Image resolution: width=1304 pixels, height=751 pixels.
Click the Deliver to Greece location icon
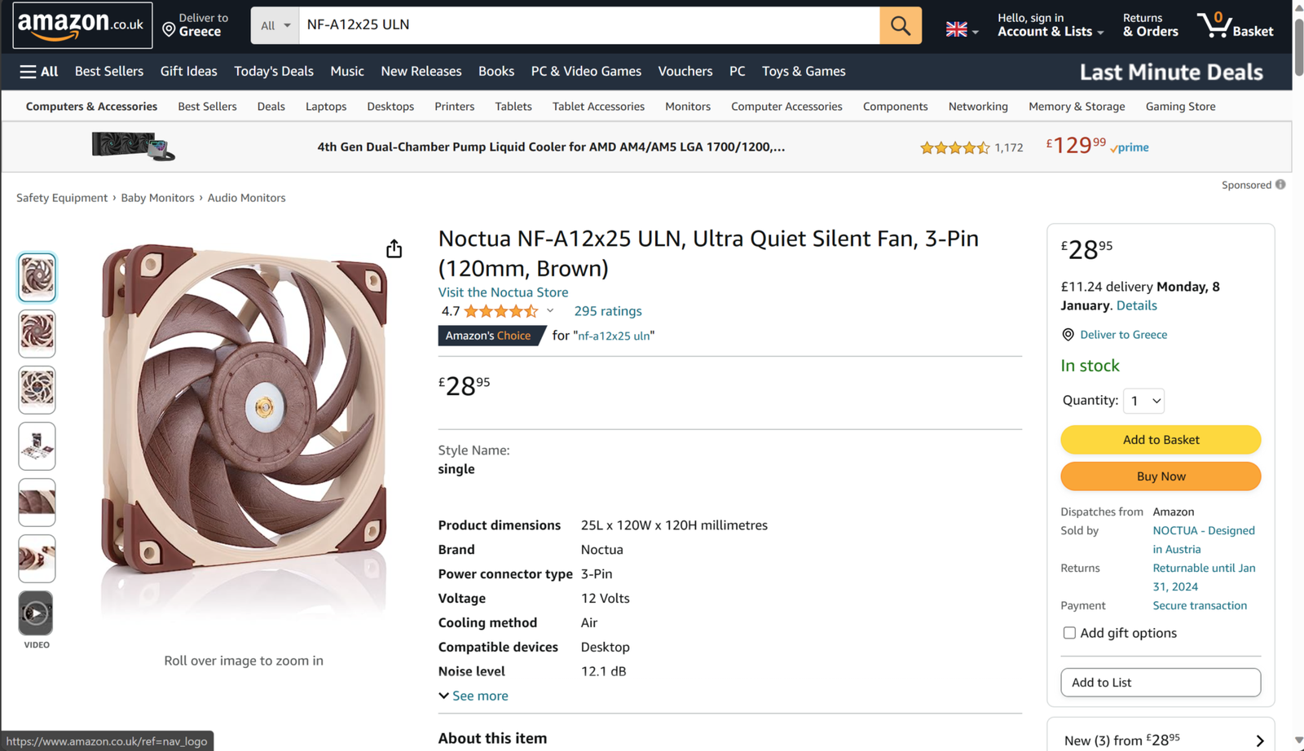(1068, 335)
